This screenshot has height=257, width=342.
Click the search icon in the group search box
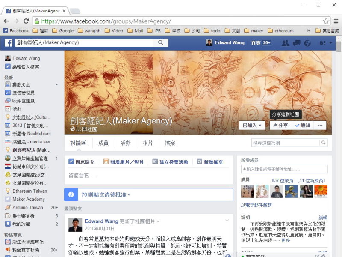324,143
